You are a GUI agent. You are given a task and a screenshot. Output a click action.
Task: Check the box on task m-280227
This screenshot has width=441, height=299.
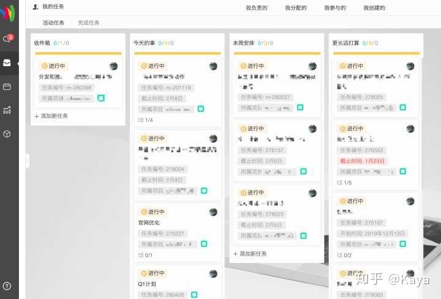coord(300,107)
